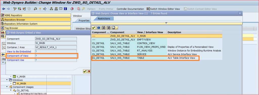Toggle the Fullscreen layout icon
The width and height of the screenshot is (259, 95).
(61, 9)
